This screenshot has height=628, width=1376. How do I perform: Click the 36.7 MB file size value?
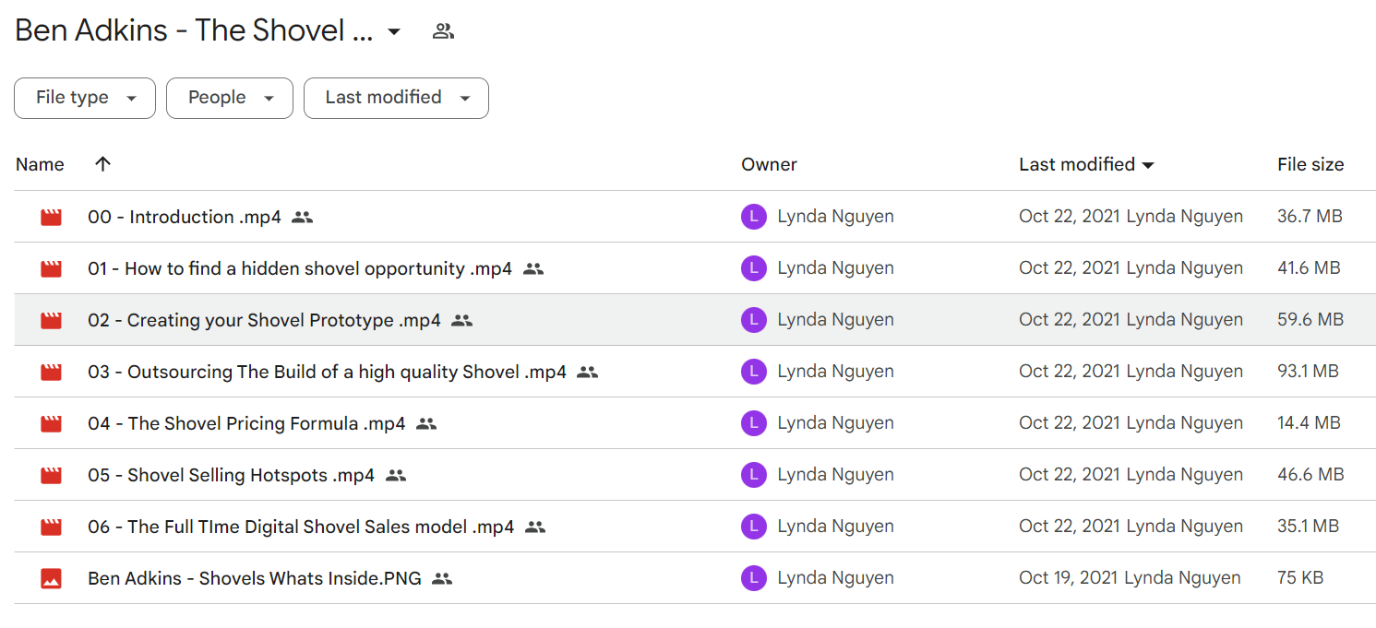click(1310, 217)
